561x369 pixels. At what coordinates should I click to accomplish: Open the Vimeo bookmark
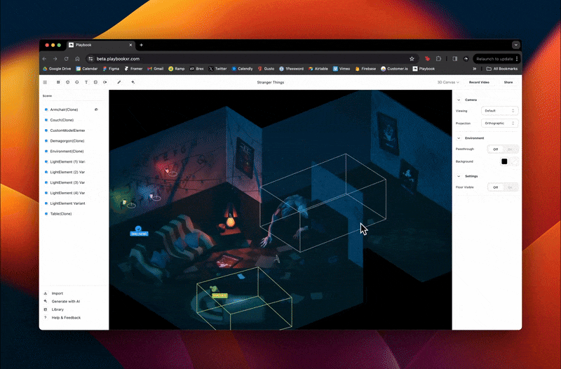coord(342,69)
